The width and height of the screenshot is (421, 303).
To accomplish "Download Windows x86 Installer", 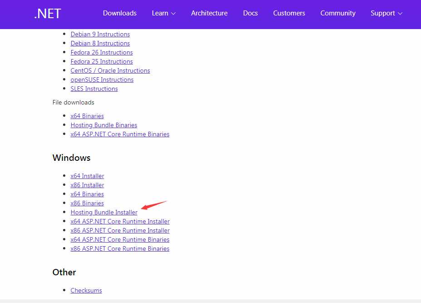I will pos(87,185).
